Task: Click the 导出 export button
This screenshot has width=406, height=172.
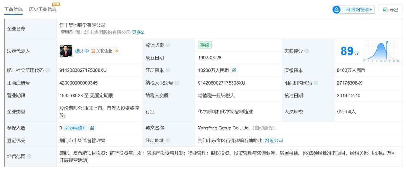Action: click(390, 9)
